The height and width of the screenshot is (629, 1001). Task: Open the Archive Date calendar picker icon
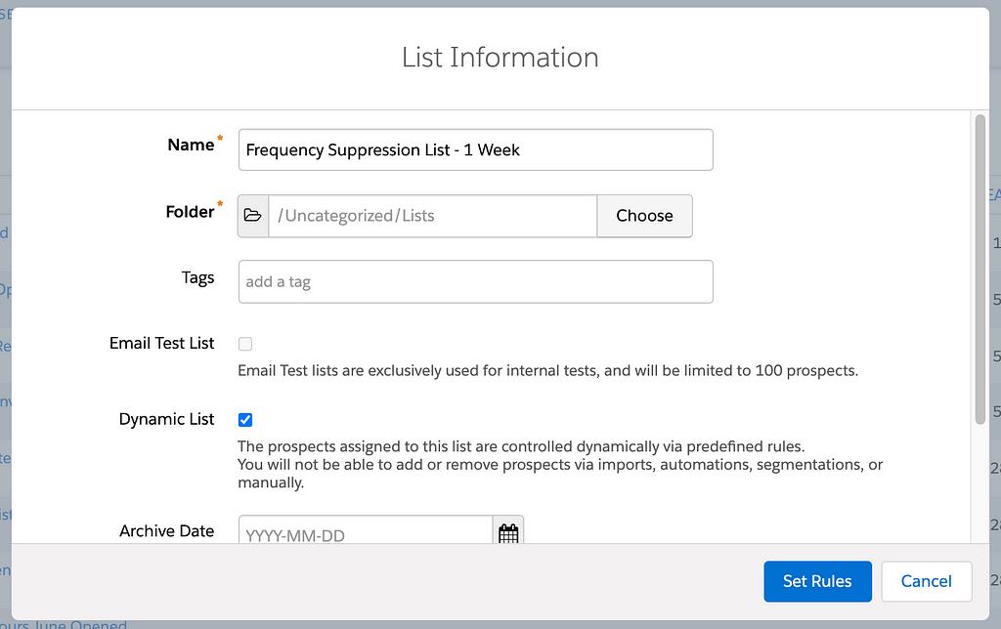point(508,532)
